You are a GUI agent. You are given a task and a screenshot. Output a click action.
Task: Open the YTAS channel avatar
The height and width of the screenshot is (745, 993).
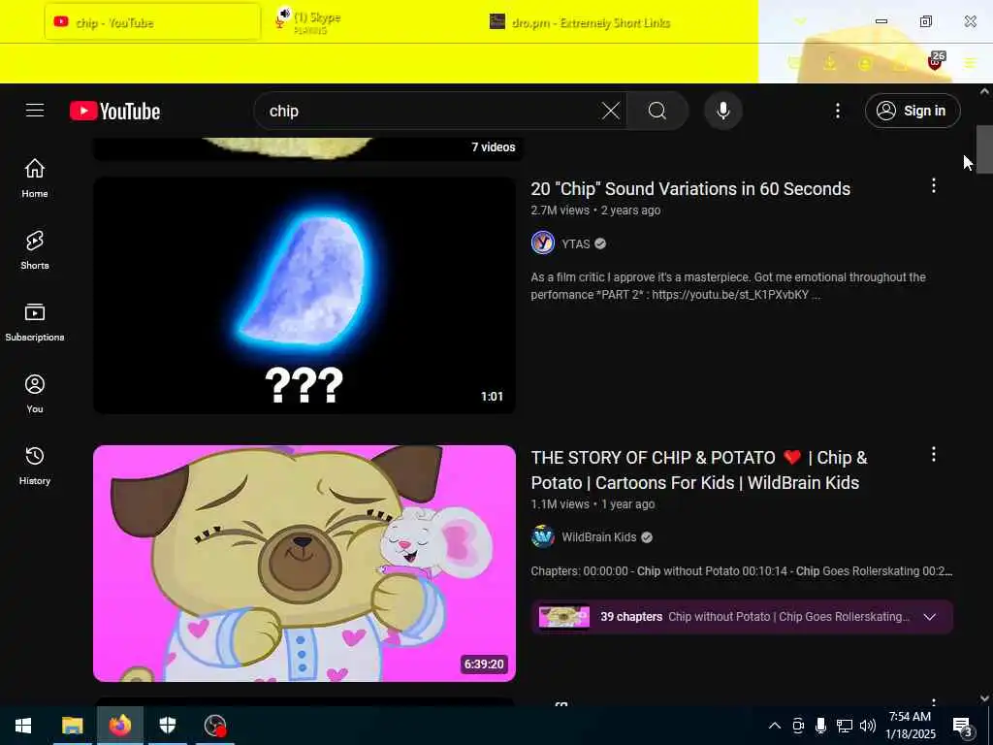pyautogui.click(x=543, y=243)
